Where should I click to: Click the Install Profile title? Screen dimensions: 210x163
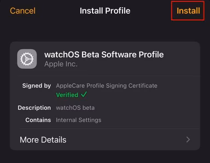105,11
